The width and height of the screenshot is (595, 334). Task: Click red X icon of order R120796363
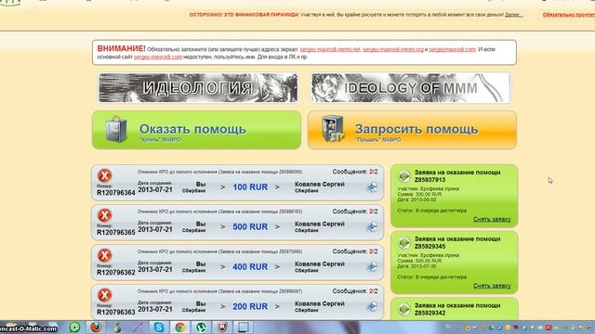pos(105,295)
